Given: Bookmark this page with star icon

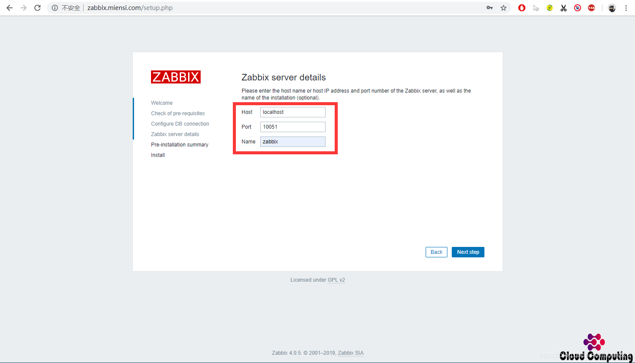Looking at the screenshot, I should [x=504, y=8].
